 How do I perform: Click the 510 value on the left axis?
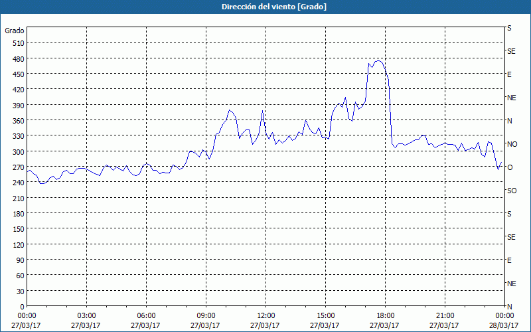[19, 43]
